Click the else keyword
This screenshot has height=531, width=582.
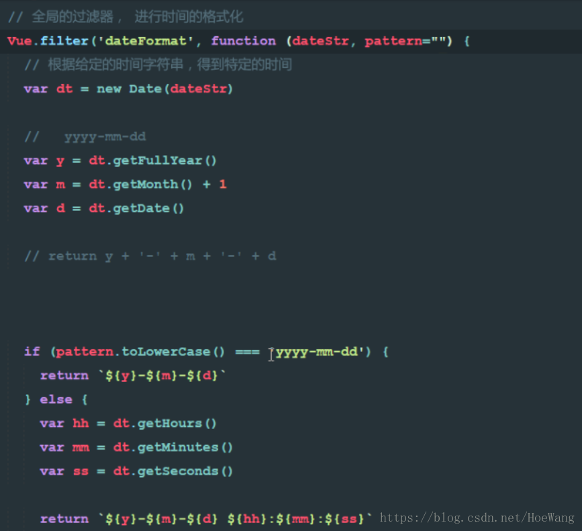click(x=56, y=399)
